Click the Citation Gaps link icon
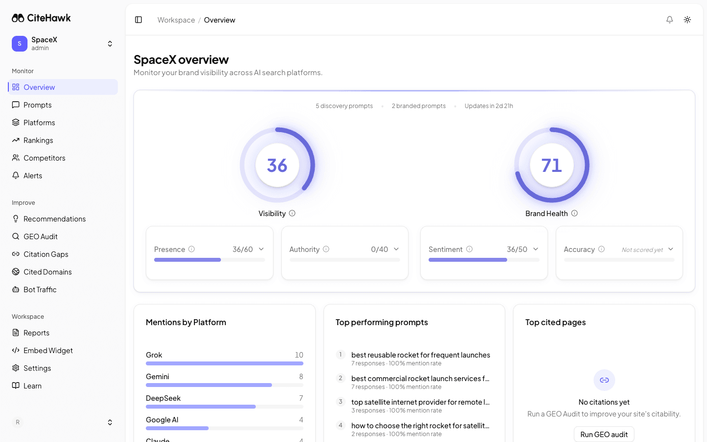 (x=16, y=254)
